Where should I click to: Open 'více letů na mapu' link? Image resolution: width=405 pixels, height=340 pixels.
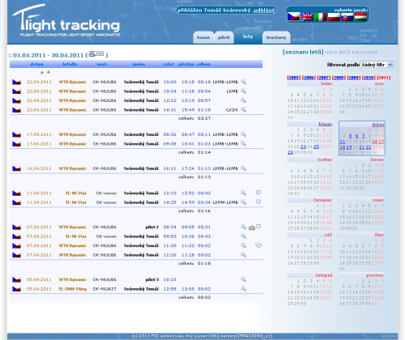(351, 52)
